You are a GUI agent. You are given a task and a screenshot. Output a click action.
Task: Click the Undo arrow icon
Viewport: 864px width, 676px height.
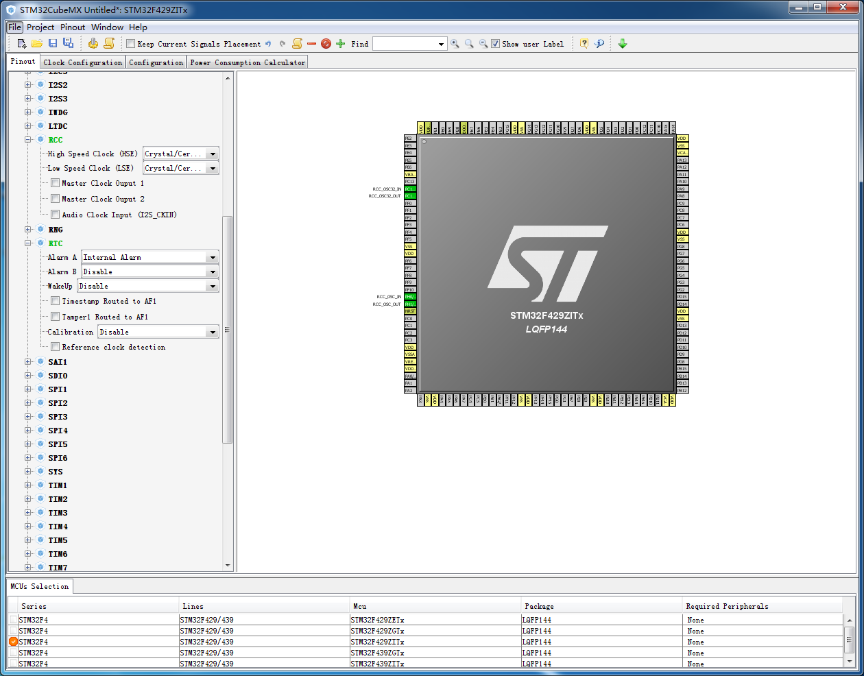(268, 44)
